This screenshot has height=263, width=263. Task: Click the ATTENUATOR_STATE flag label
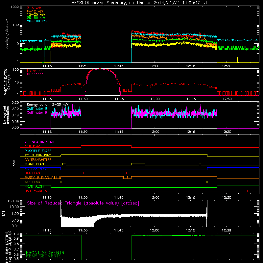coord(40,142)
